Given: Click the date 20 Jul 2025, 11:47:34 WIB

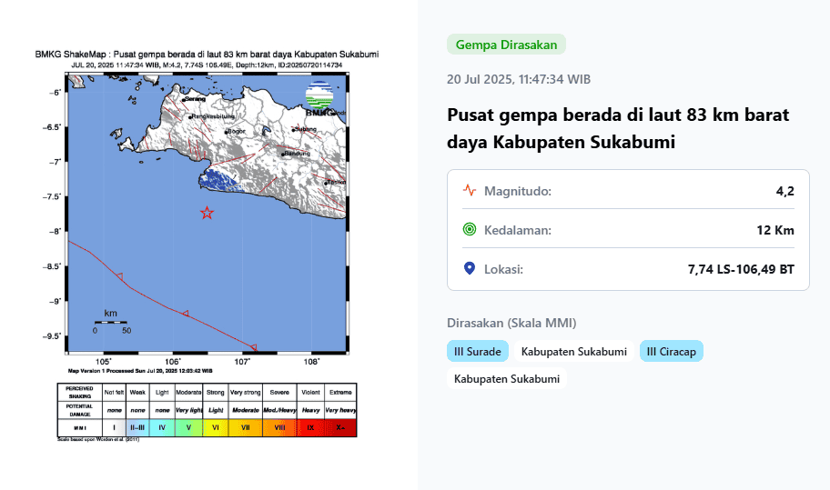Looking at the screenshot, I should (519, 79).
